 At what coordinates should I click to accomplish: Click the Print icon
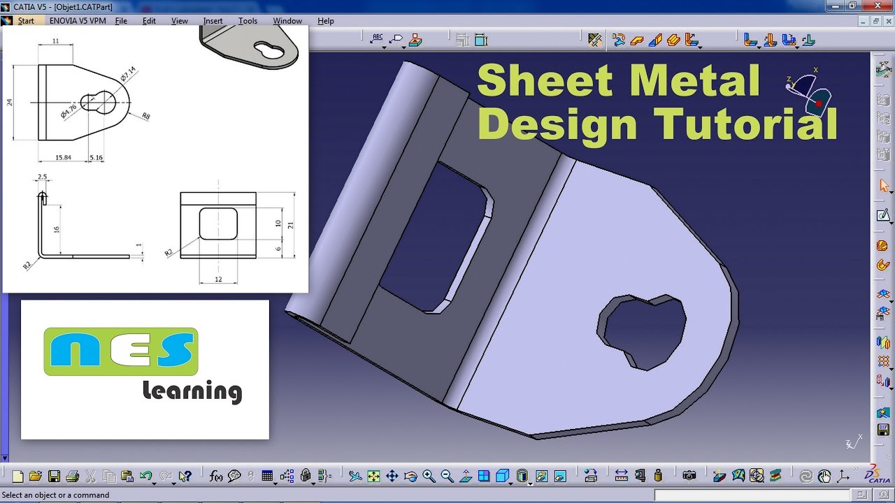click(72, 476)
